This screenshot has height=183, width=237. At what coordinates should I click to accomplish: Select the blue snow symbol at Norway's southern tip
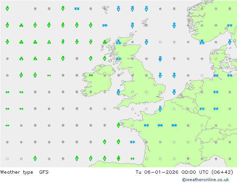[x=202, y=42]
